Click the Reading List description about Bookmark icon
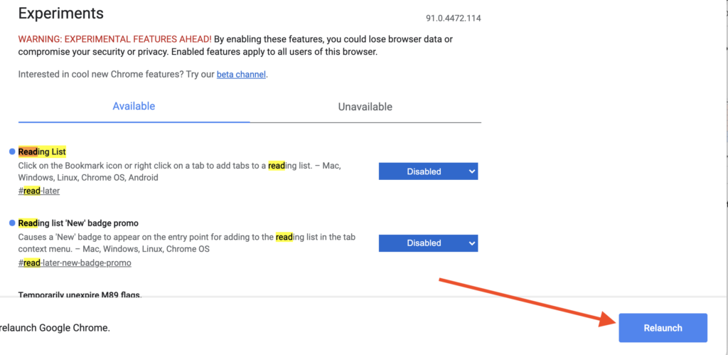 click(179, 171)
